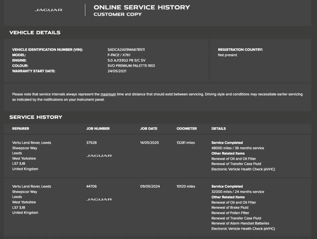Open the underlined "maximum" link
Screen dimensions: 317x239
pos(108,94)
